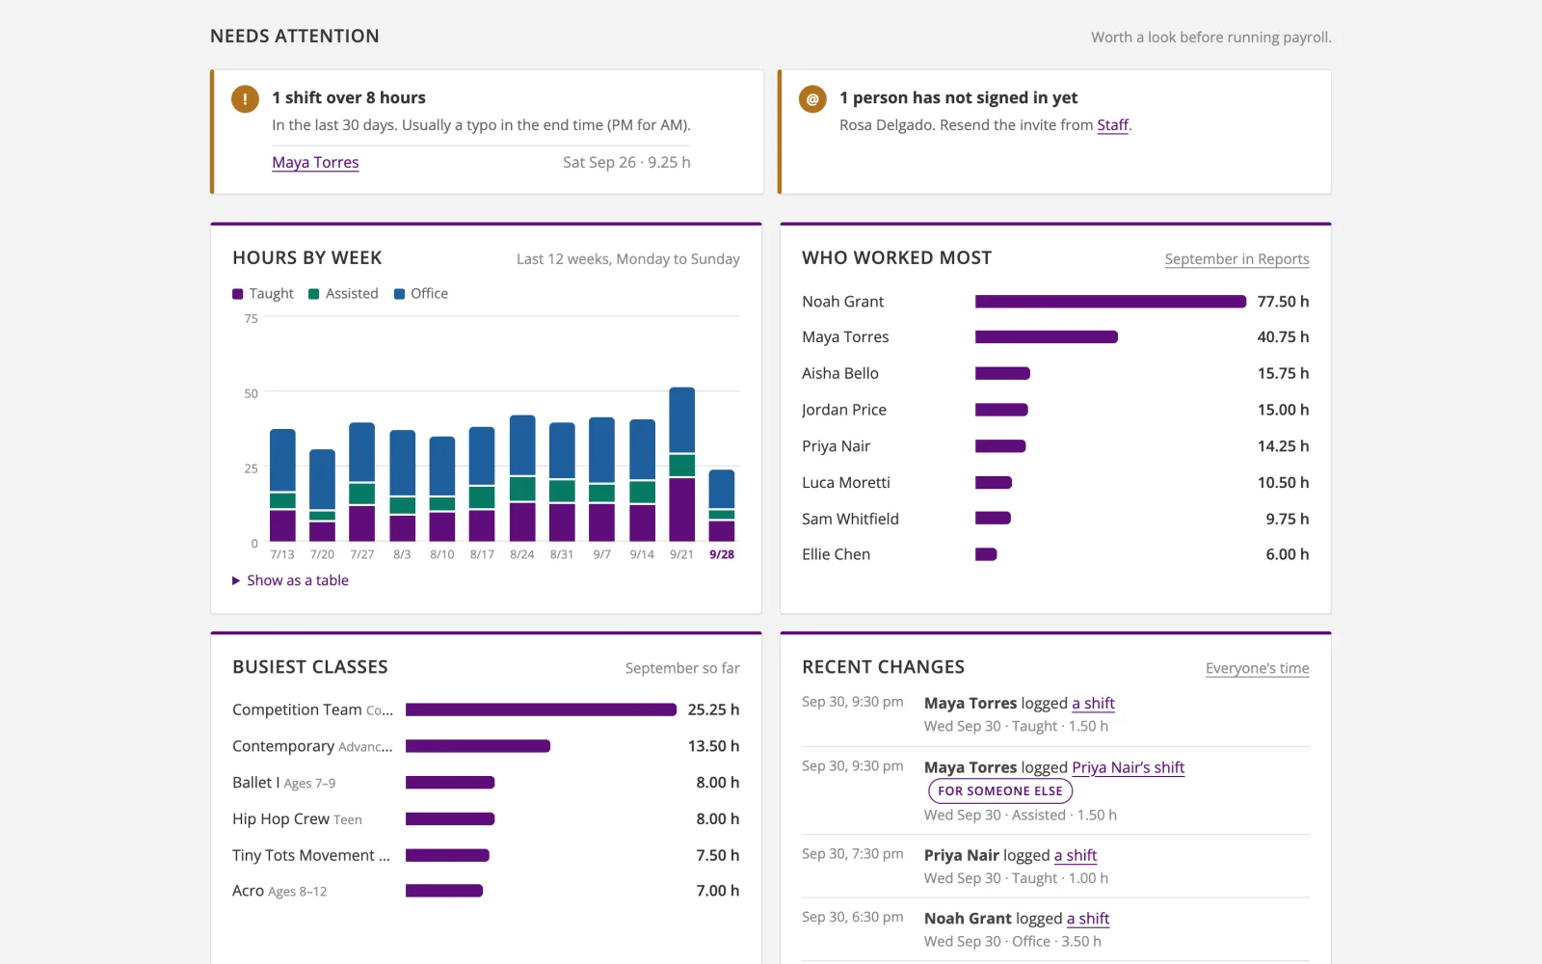Click 'Sam Whitfield' row name
The height and width of the screenshot is (964, 1542).
[x=850, y=519]
